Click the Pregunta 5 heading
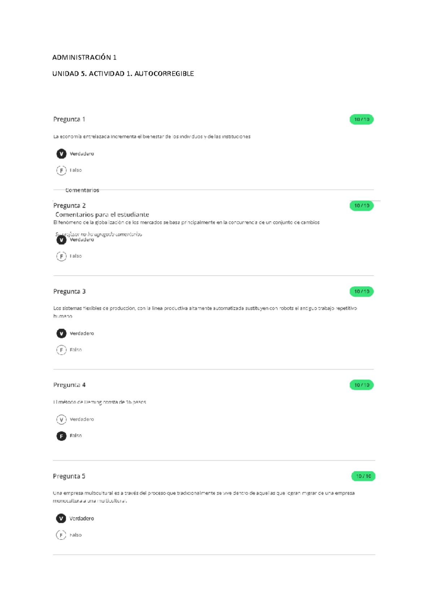Viewport: 433px width, 612px height. (x=69, y=476)
